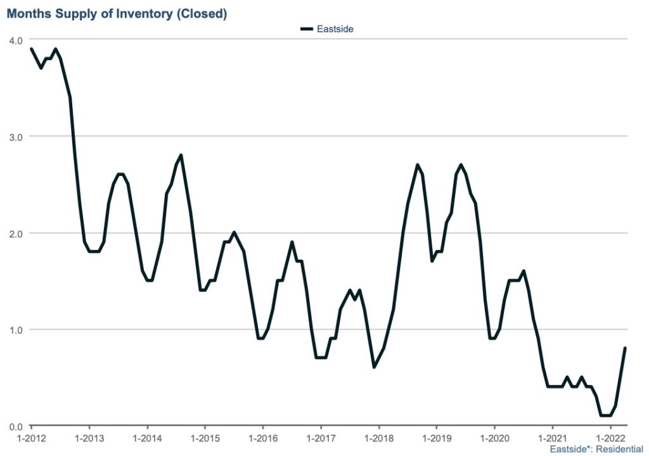Click the Eastside legend line swatch
This screenshot has width=649, height=456.
click(x=307, y=28)
